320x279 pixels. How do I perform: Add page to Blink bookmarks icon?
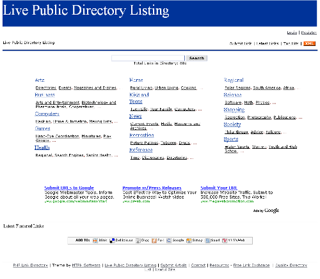[x=95, y=241]
